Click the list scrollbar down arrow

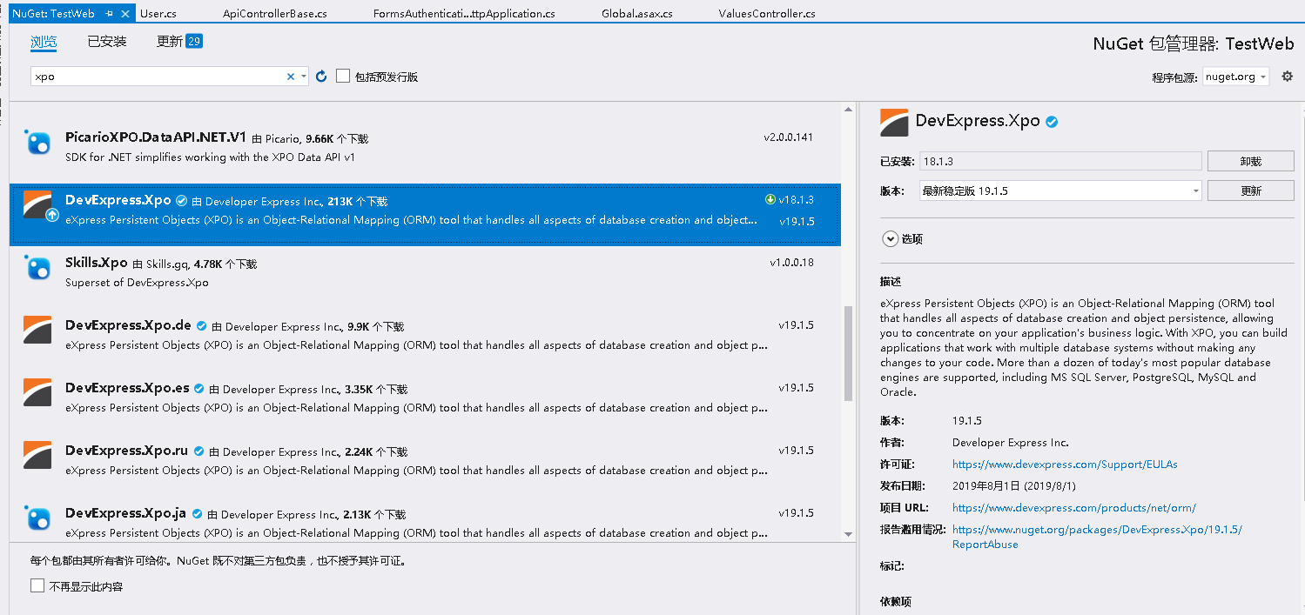[849, 533]
